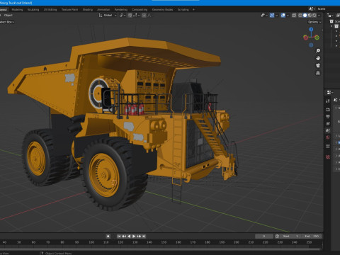Screen dimensions: 340x255
Task: Open the Sculpting workspace tab
Action: point(33,10)
